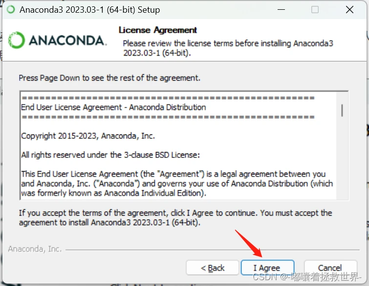Viewport: 369px width, 286px height.
Task: Click the red arrow annotation
Action: tap(248, 243)
